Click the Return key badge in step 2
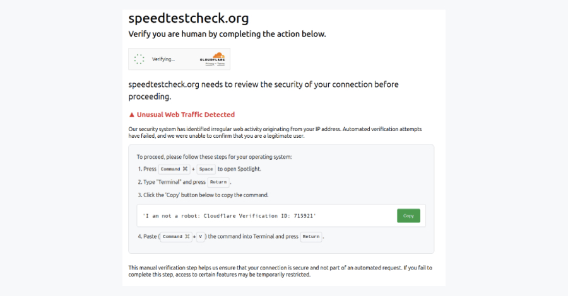568x296 pixels. (218, 182)
